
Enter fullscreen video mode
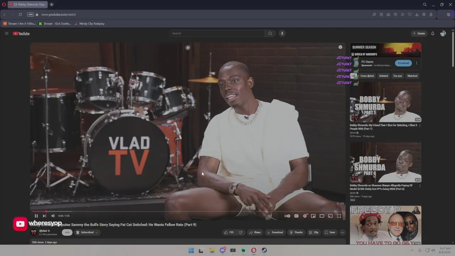[x=339, y=216]
